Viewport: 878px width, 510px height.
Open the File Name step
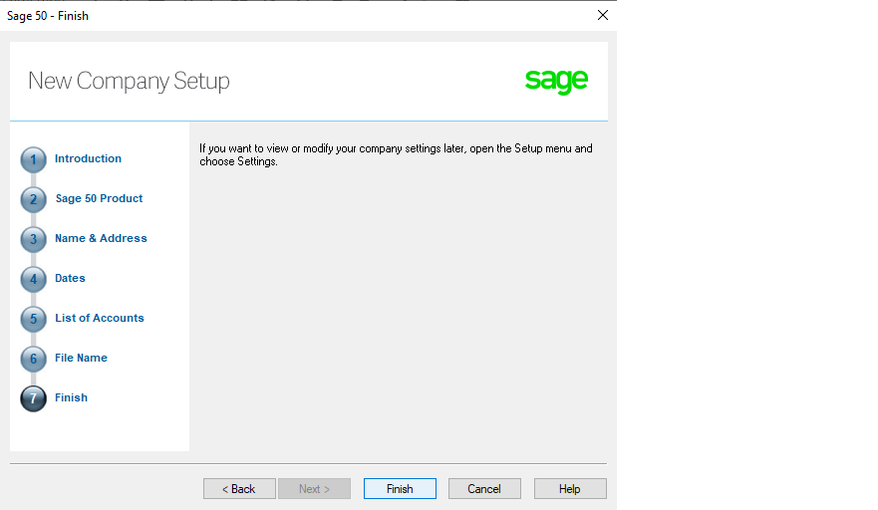click(x=81, y=358)
